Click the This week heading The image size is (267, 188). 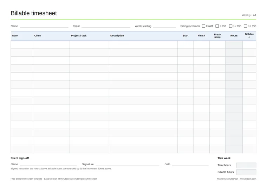point(224,158)
